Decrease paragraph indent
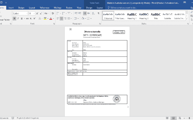Viewport: 193px width, 120px height. point(76,13)
